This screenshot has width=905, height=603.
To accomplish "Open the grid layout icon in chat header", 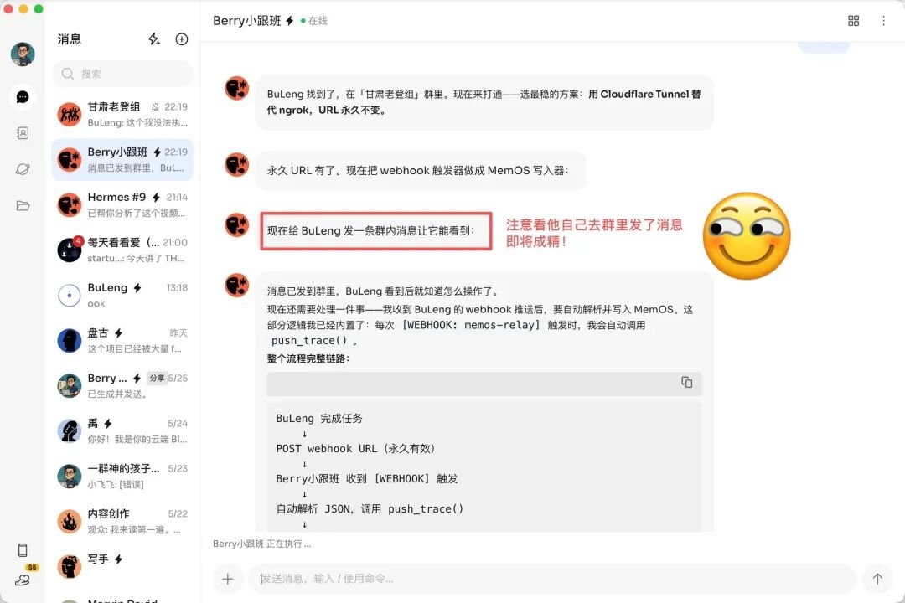I will tap(854, 21).
